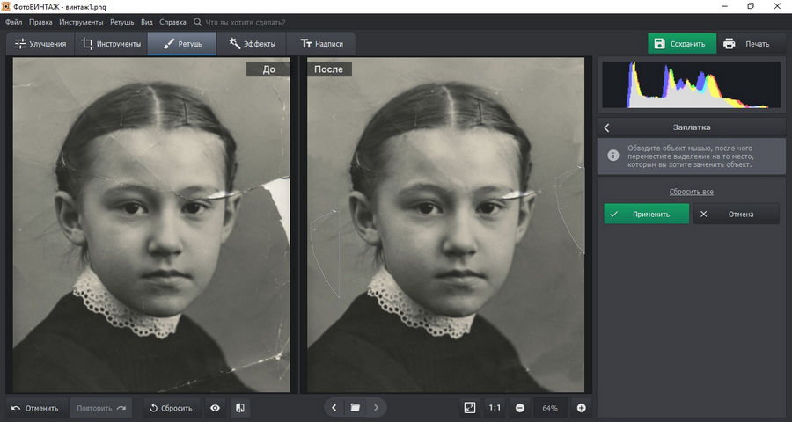This screenshot has width=792, height=422.
Task: Click the Заплатка panel title
Action: (x=692, y=127)
